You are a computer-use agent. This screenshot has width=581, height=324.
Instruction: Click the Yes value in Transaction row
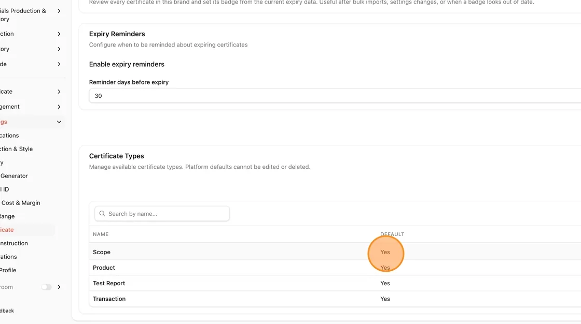point(385,299)
